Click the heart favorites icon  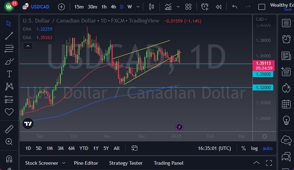[9, 112]
